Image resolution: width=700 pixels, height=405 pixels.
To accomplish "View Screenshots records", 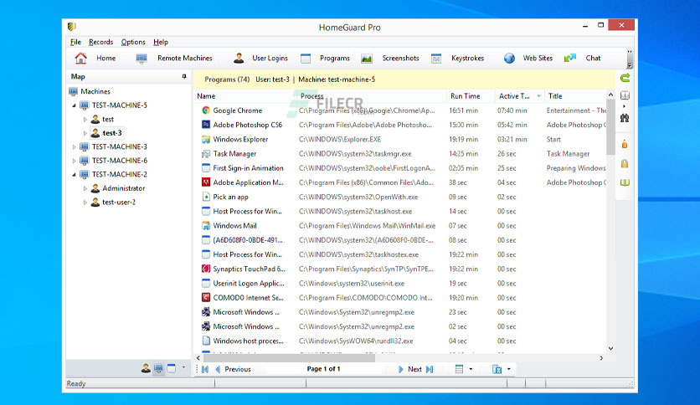I will [390, 58].
